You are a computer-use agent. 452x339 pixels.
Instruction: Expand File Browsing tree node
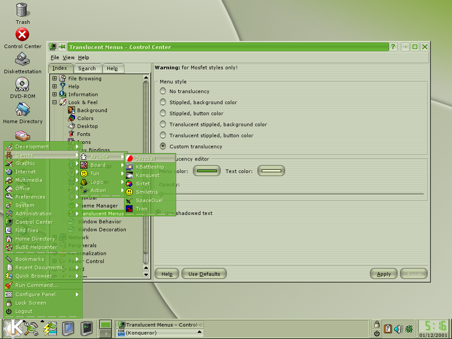click(x=54, y=78)
